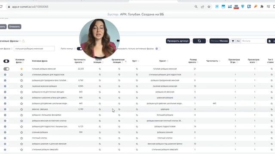This screenshot has height=154, width=275.
Task: Click the preset рубашка подростковая
Action: tap(165, 127)
